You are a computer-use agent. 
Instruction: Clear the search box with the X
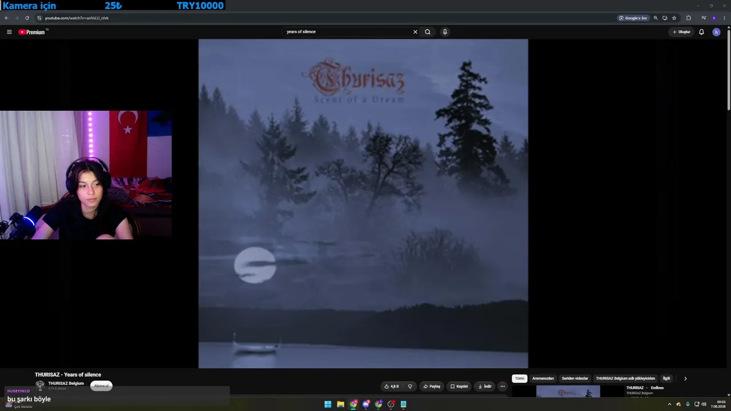click(x=415, y=32)
